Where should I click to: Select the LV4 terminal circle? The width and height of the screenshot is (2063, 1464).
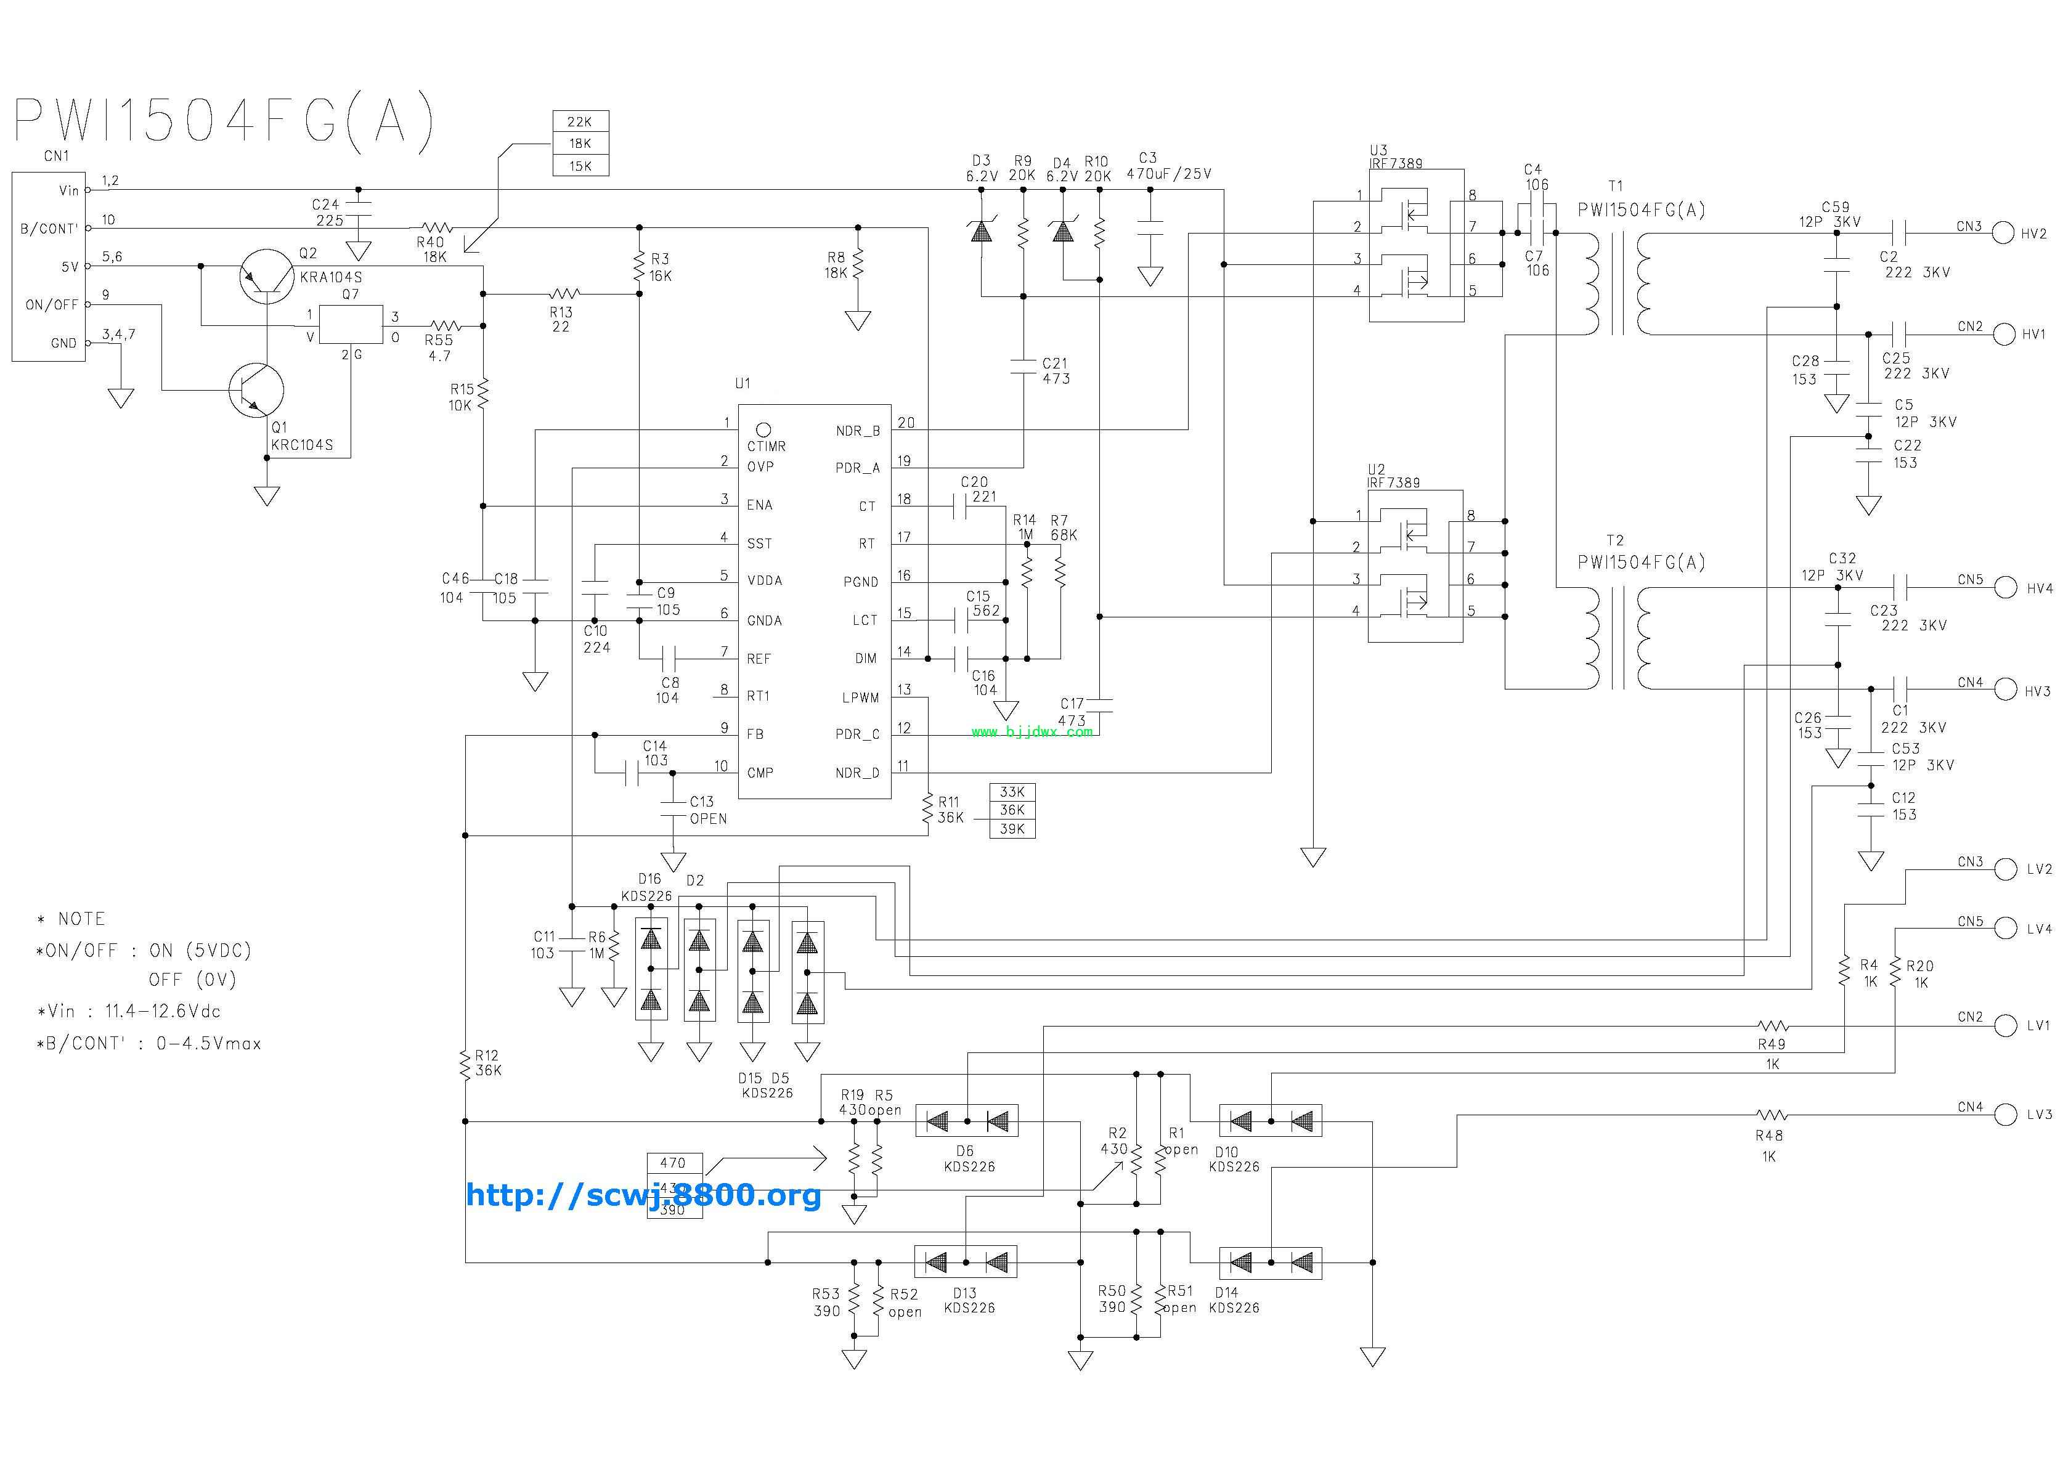(2005, 929)
